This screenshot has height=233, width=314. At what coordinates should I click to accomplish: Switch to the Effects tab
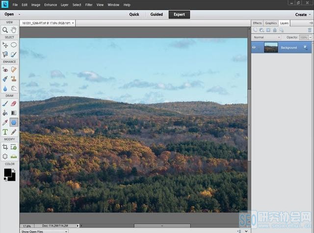click(257, 23)
